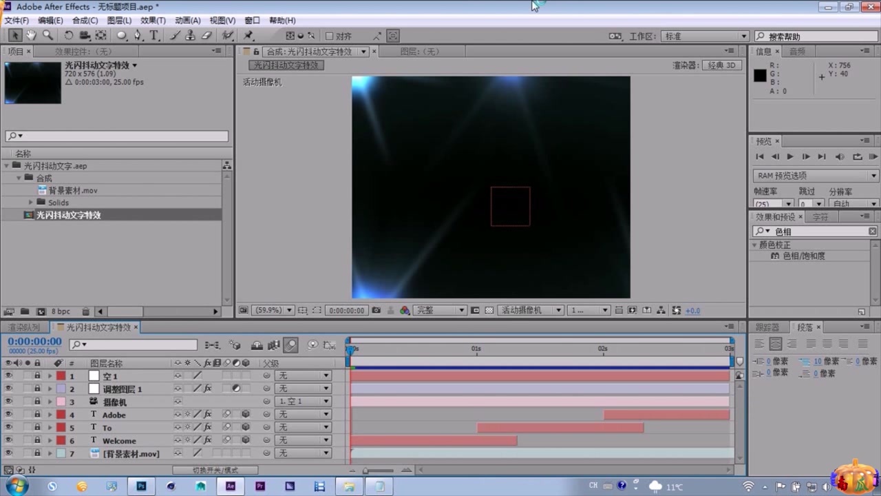Screen dimensions: 881x496
Task: Open the 完整 resolution dropdown
Action: (x=440, y=311)
